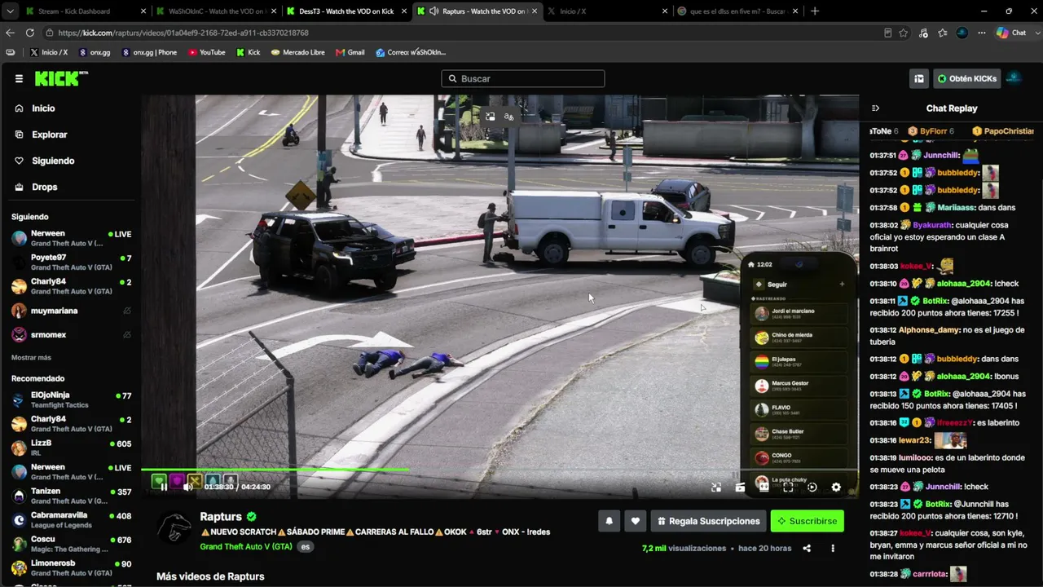1043x587 pixels.
Task: Open the Grand Theft Auto V category link
Action: click(246, 546)
